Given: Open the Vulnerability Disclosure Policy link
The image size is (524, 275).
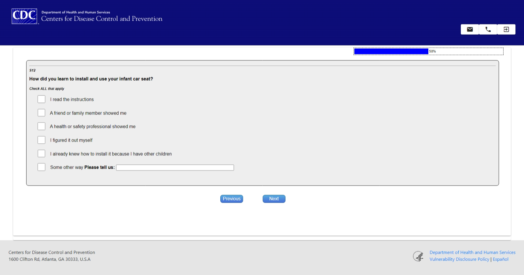Looking at the screenshot, I should 460,259.
